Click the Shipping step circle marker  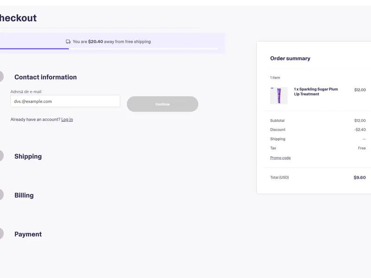click(x=1, y=156)
